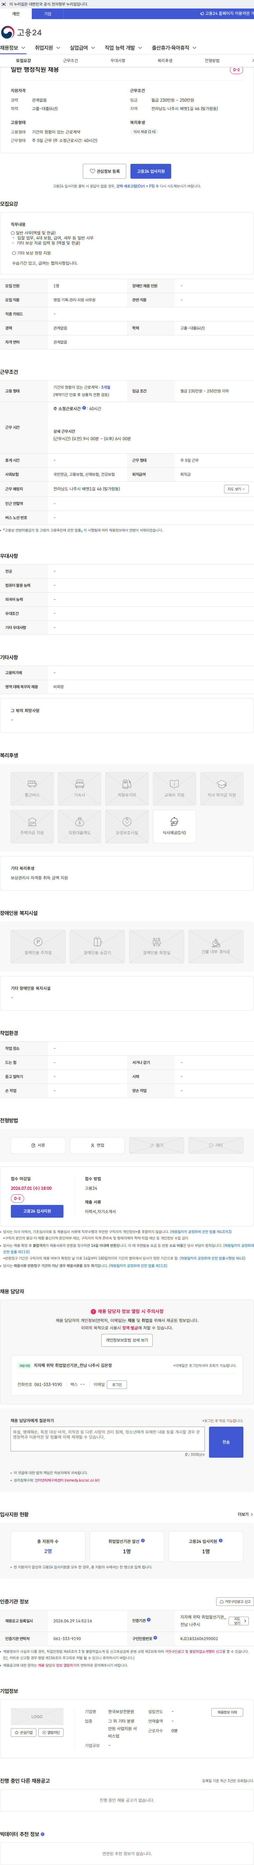Viewport: 254px width, 1865px height.
Task: Go to the 근무조건 section tab
Action: [x=71, y=61]
